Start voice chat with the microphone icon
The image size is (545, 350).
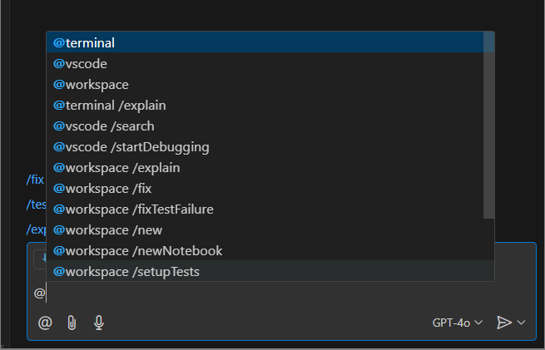pyautogui.click(x=99, y=323)
